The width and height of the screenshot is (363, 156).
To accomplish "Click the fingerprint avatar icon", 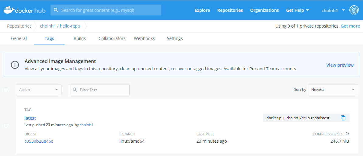I will point(354,10).
